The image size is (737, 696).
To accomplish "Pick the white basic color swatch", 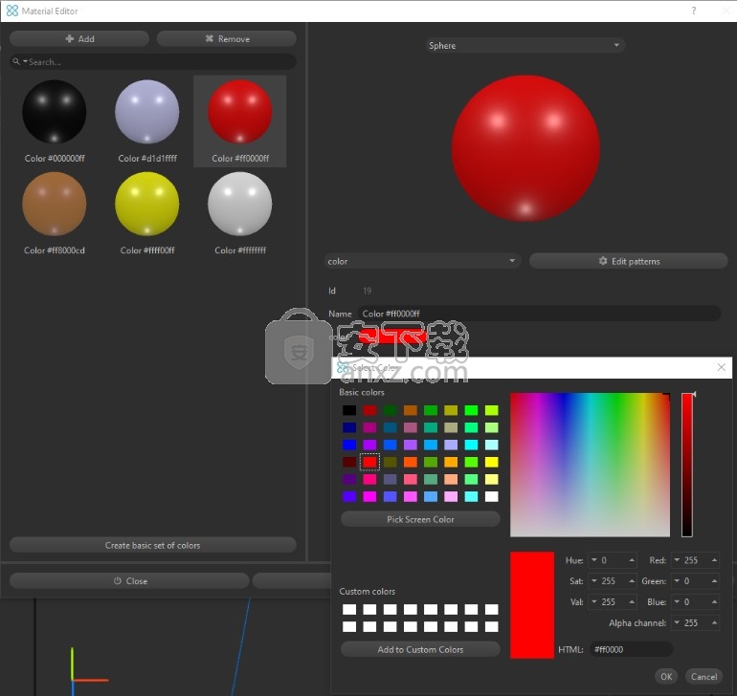I will [492, 496].
